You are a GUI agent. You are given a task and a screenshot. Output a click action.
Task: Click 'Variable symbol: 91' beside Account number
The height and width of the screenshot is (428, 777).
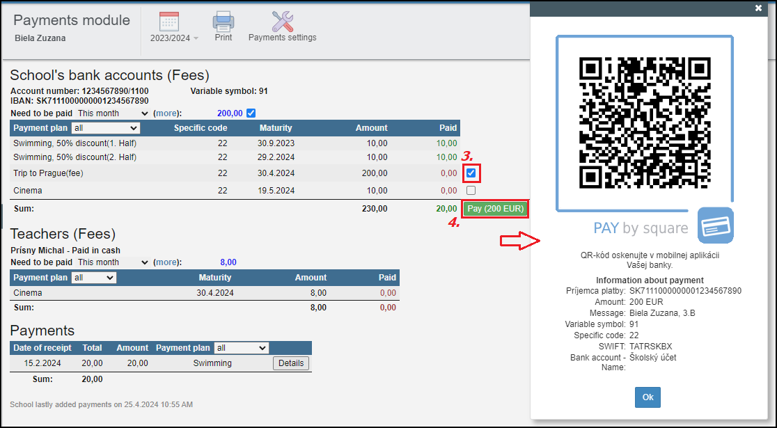click(229, 92)
